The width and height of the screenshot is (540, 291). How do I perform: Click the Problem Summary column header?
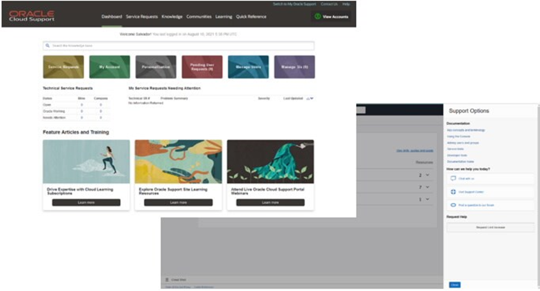click(174, 98)
